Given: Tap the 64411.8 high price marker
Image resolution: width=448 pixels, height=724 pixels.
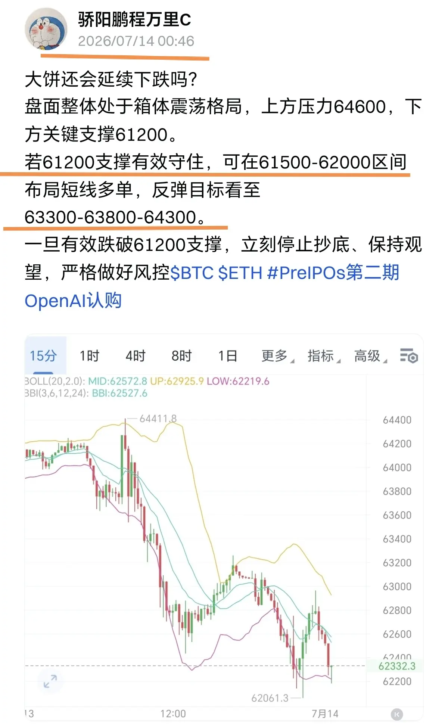Looking at the screenshot, I should click(158, 419).
